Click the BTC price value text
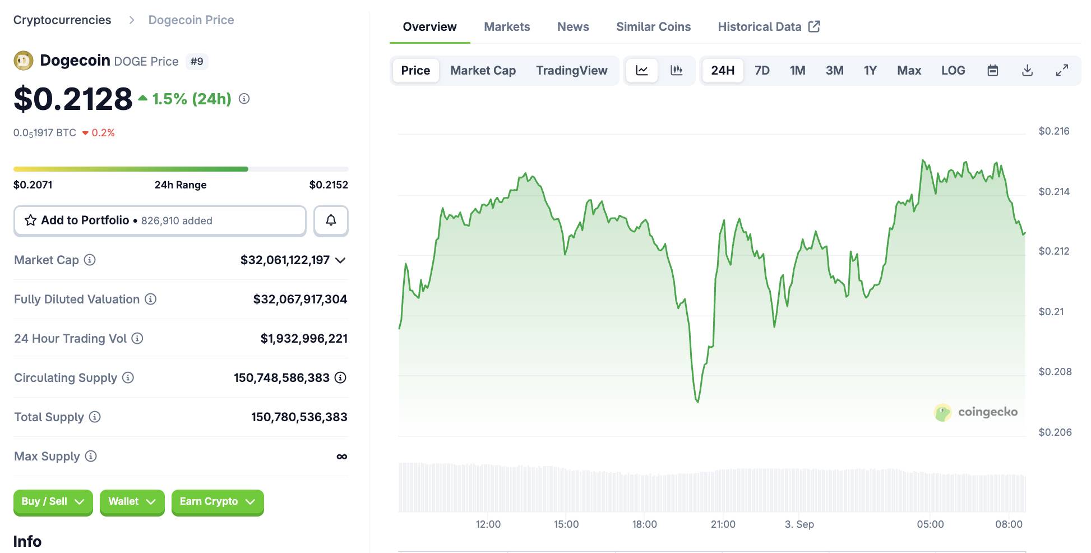 [x=45, y=133]
